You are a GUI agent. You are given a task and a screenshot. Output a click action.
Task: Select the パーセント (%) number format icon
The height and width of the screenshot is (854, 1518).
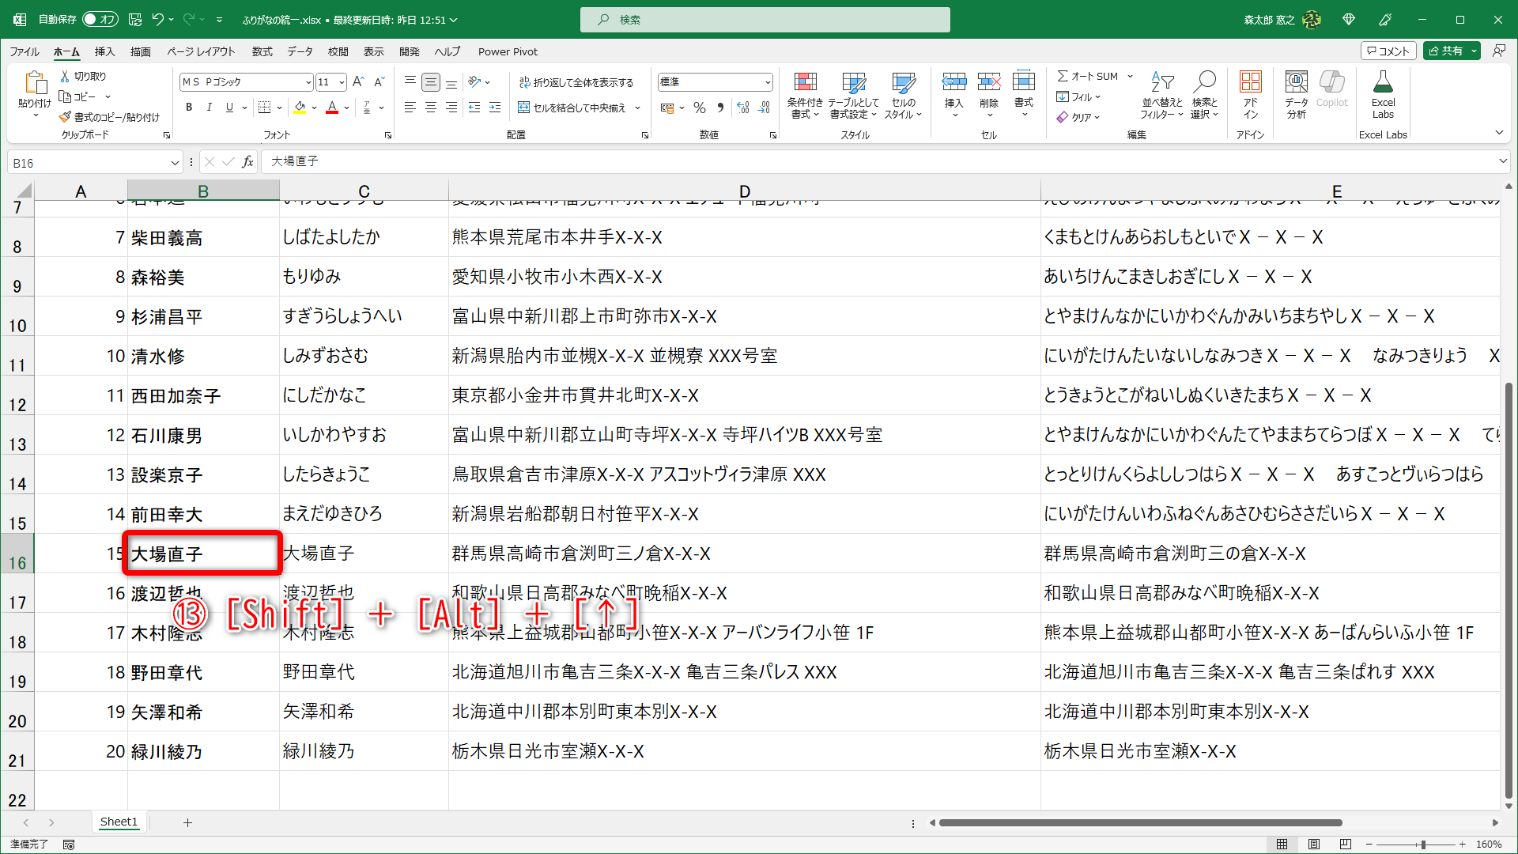coord(699,108)
